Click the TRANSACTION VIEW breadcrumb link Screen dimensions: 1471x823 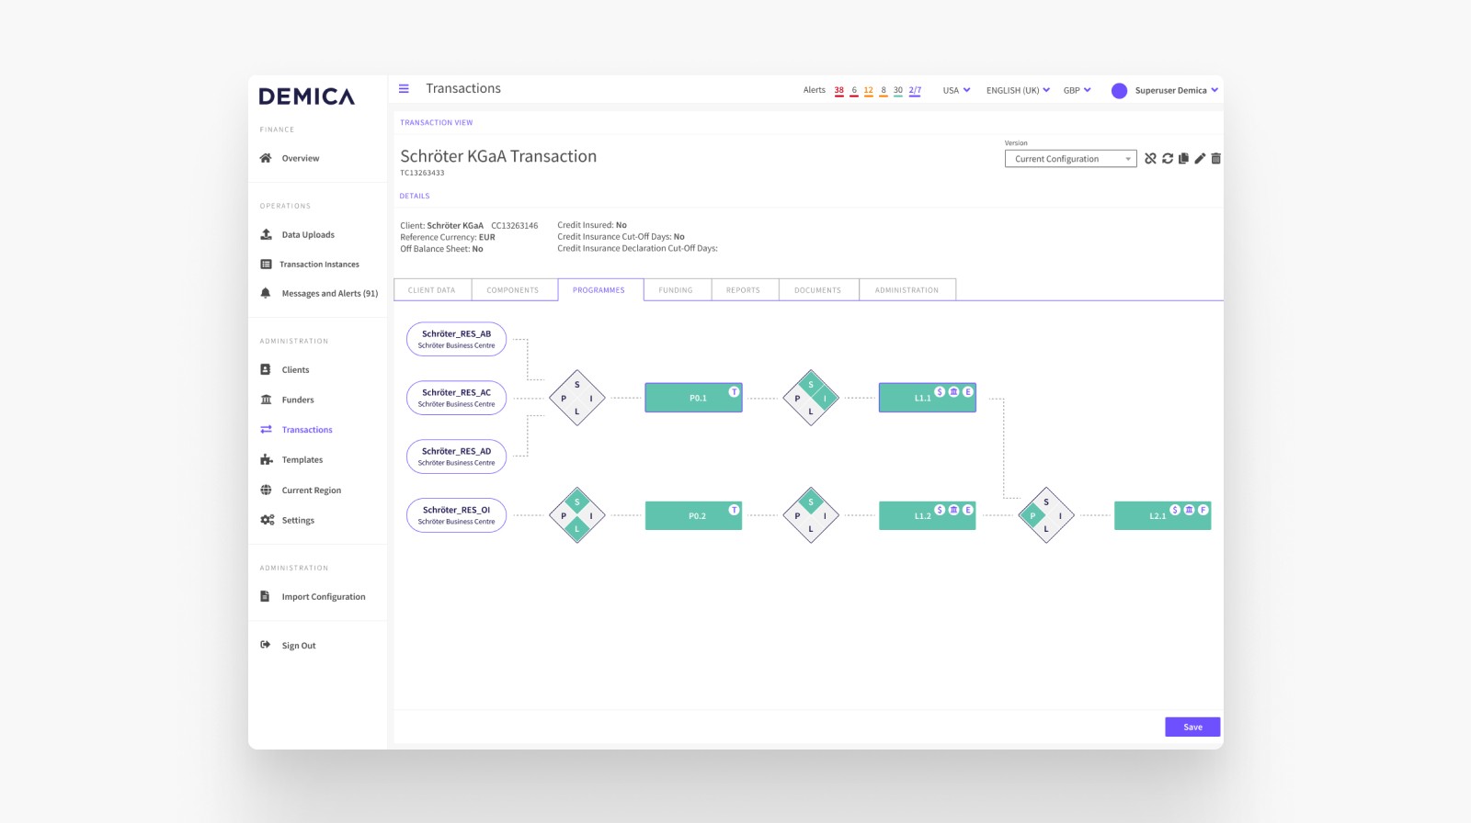436,123
